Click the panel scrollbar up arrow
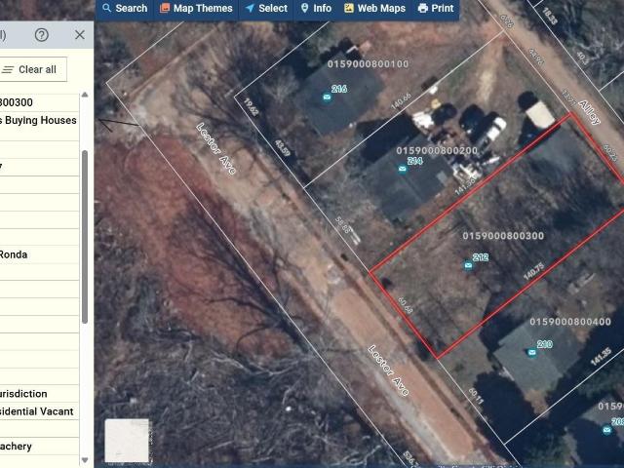Screen dimensions: 624x468 (85, 95)
